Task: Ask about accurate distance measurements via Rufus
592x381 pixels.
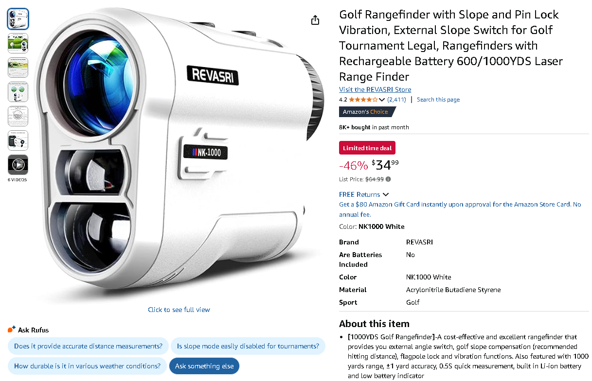Action: pyautogui.click(x=88, y=346)
